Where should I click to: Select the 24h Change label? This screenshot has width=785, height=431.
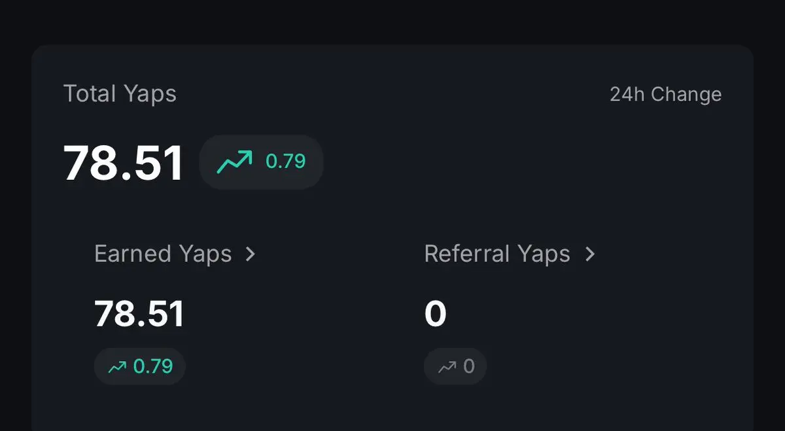[x=665, y=95]
